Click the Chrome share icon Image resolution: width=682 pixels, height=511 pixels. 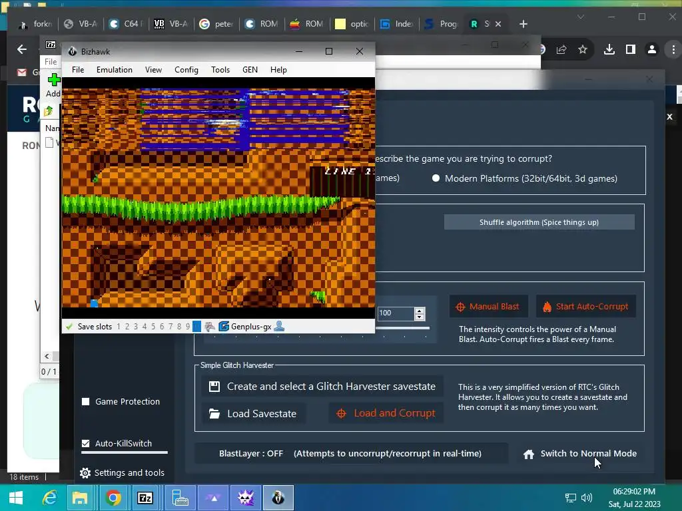tap(561, 49)
